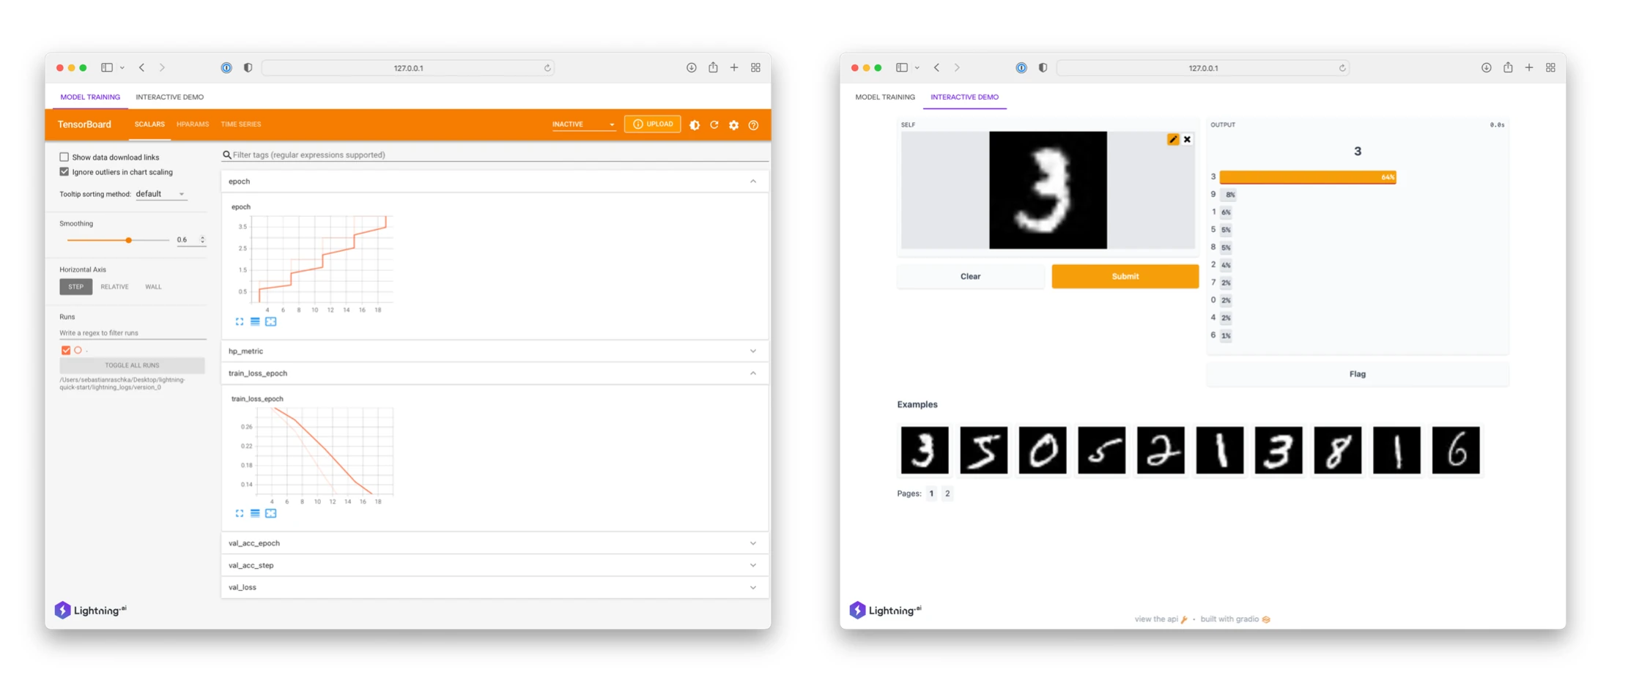Expand train_loss_epoch chart to full size
Image resolution: width=1628 pixels, height=694 pixels.
tap(240, 513)
